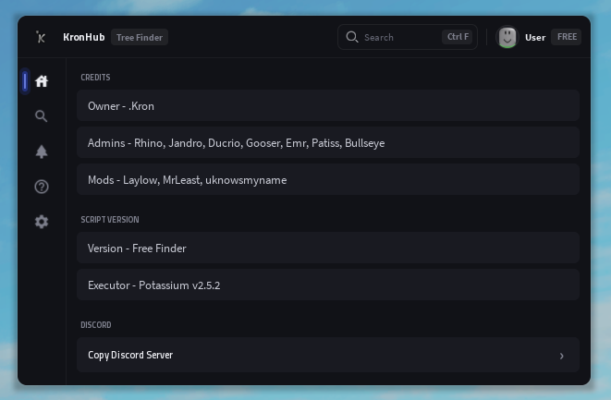This screenshot has width=611, height=400.
Task: Open the Home tab in the sidebar
Action: 42,81
